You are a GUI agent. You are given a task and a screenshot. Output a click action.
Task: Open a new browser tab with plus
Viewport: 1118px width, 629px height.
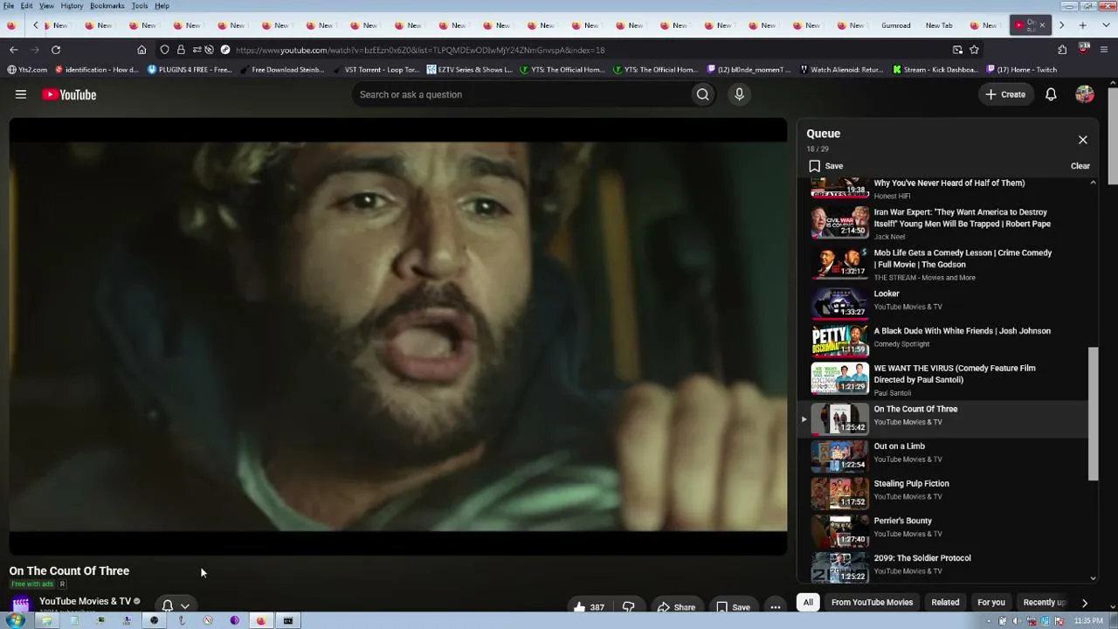pyautogui.click(x=1083, y=25)
